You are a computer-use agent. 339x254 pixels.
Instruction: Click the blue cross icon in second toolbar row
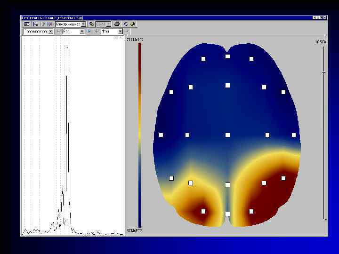[x=89, y=32]
